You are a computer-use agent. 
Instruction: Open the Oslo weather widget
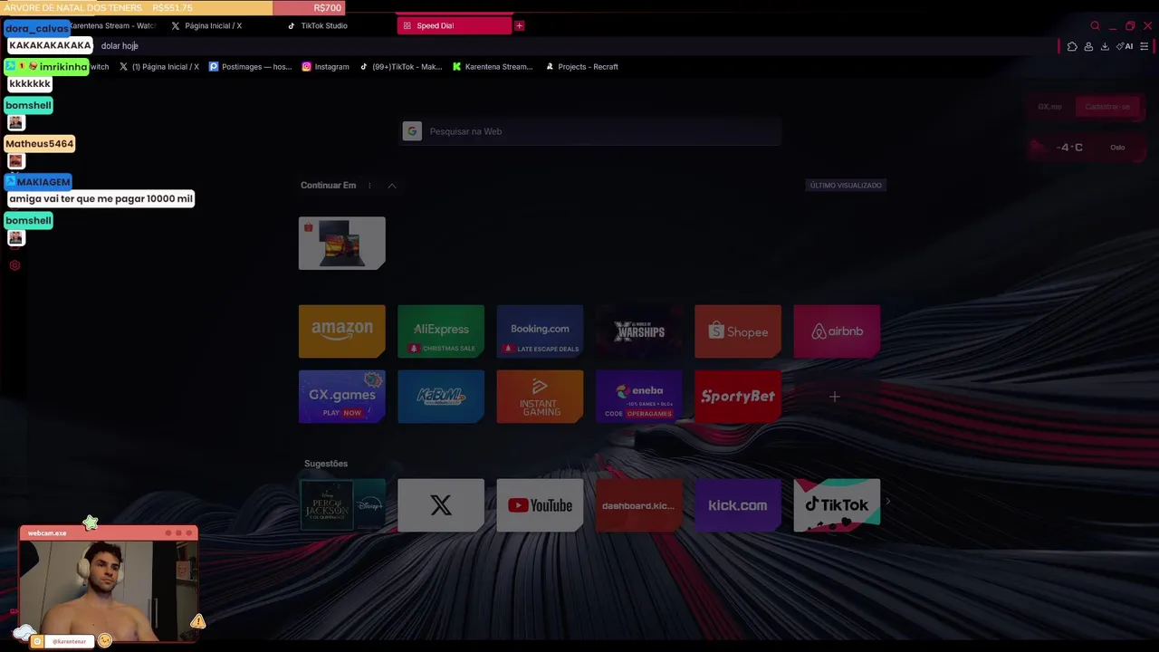coord(1085,147)
